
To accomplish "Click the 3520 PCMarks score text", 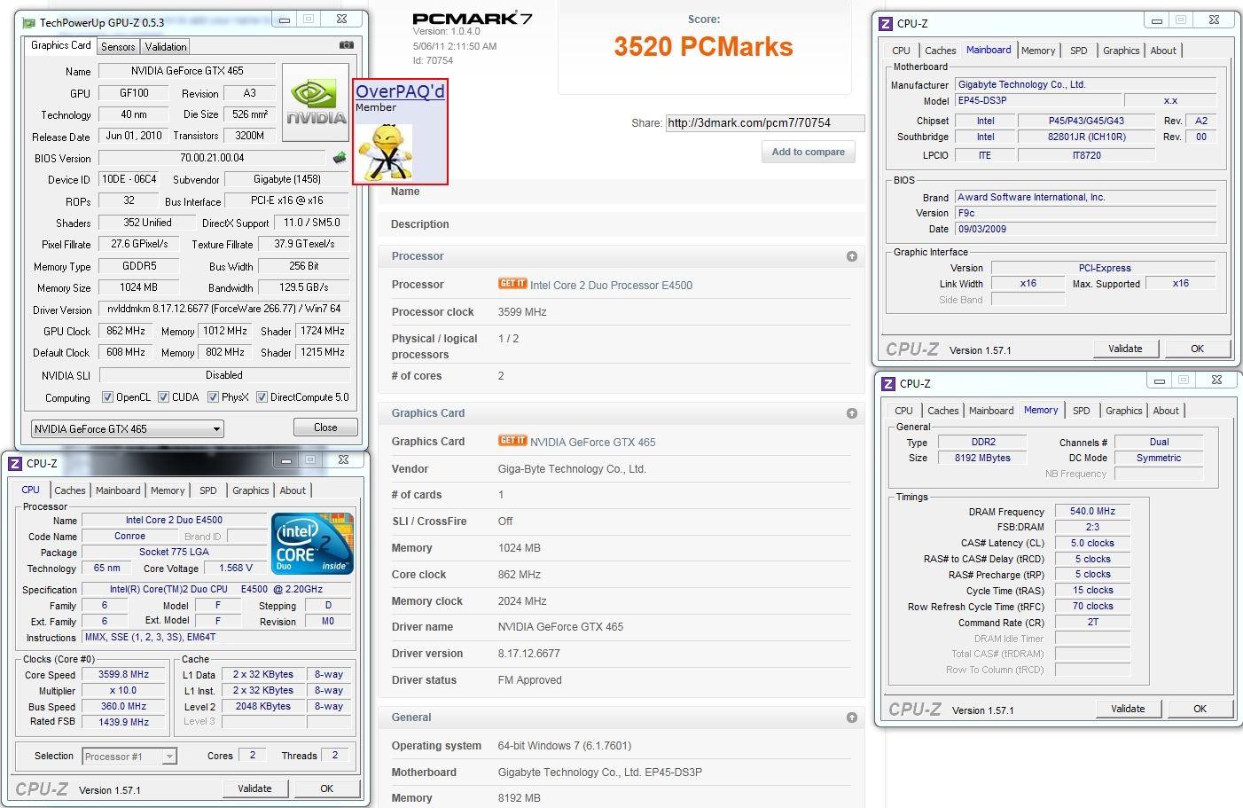I will (703, 47).
